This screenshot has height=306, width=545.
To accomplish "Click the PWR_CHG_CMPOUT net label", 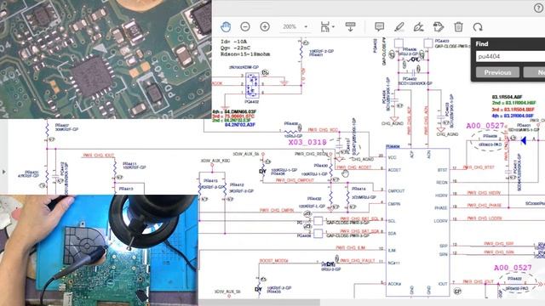I will click(x=295, y=180).
